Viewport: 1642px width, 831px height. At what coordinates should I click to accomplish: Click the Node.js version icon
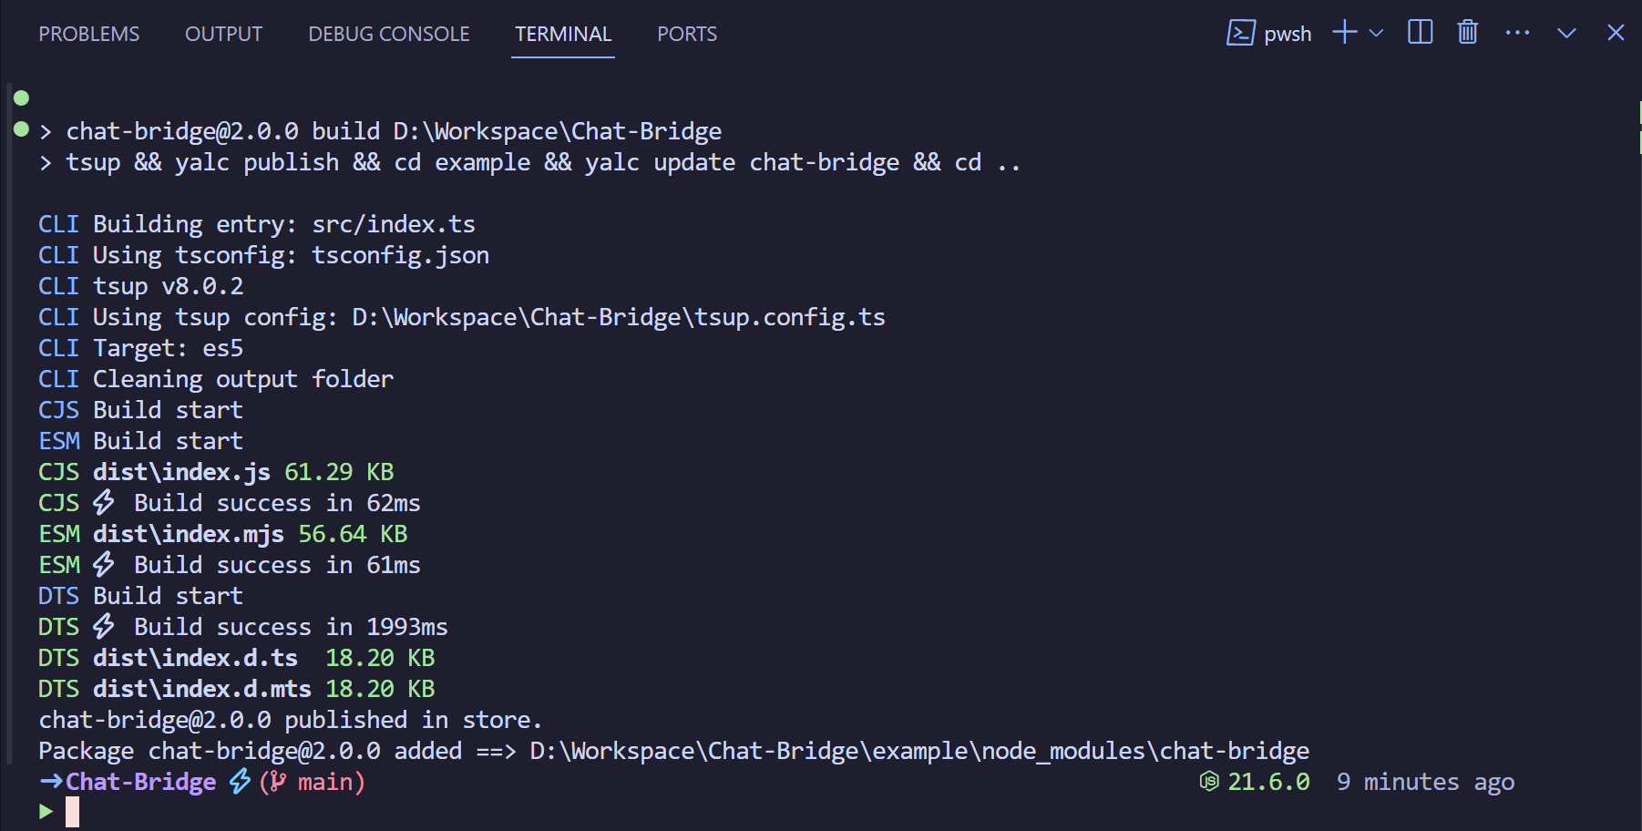[x=1209, y=782]
